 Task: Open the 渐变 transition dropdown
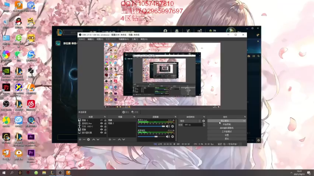coord(190,121)
